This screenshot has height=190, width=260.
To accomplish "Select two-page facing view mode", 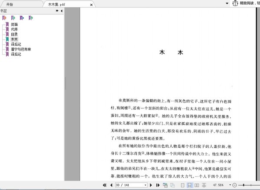I will 197,185.
